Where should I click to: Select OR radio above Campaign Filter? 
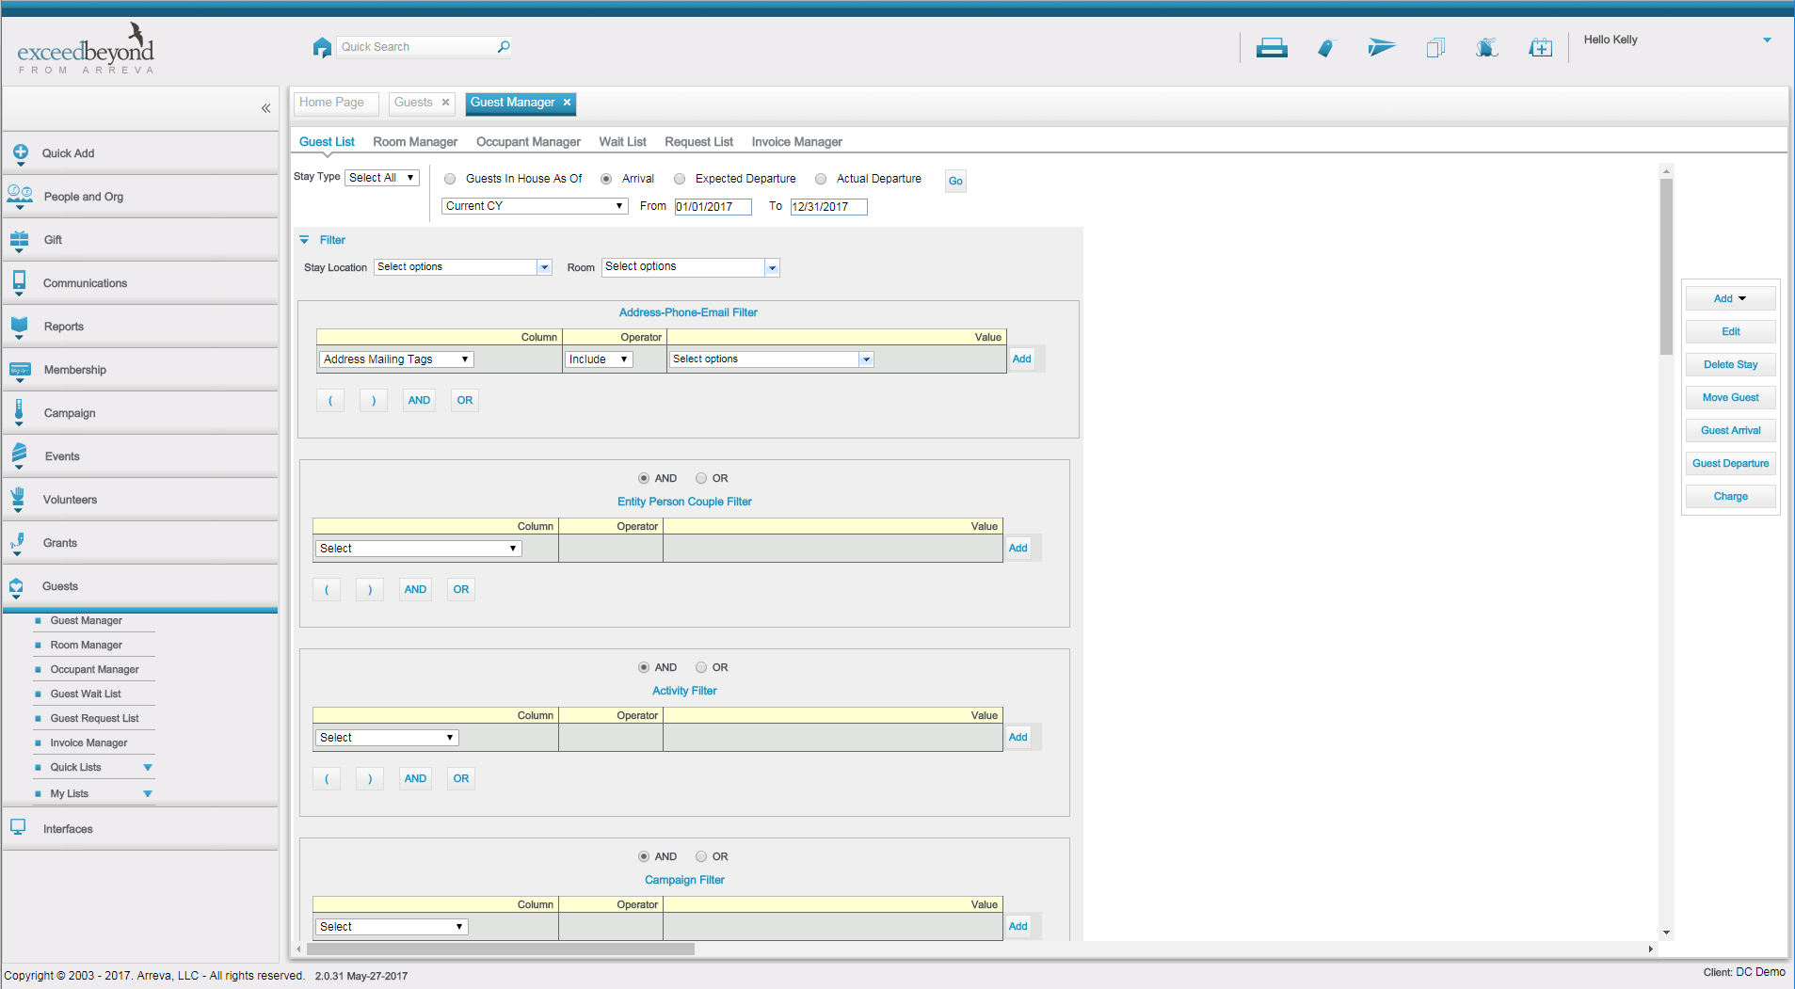tap(701, 856)
